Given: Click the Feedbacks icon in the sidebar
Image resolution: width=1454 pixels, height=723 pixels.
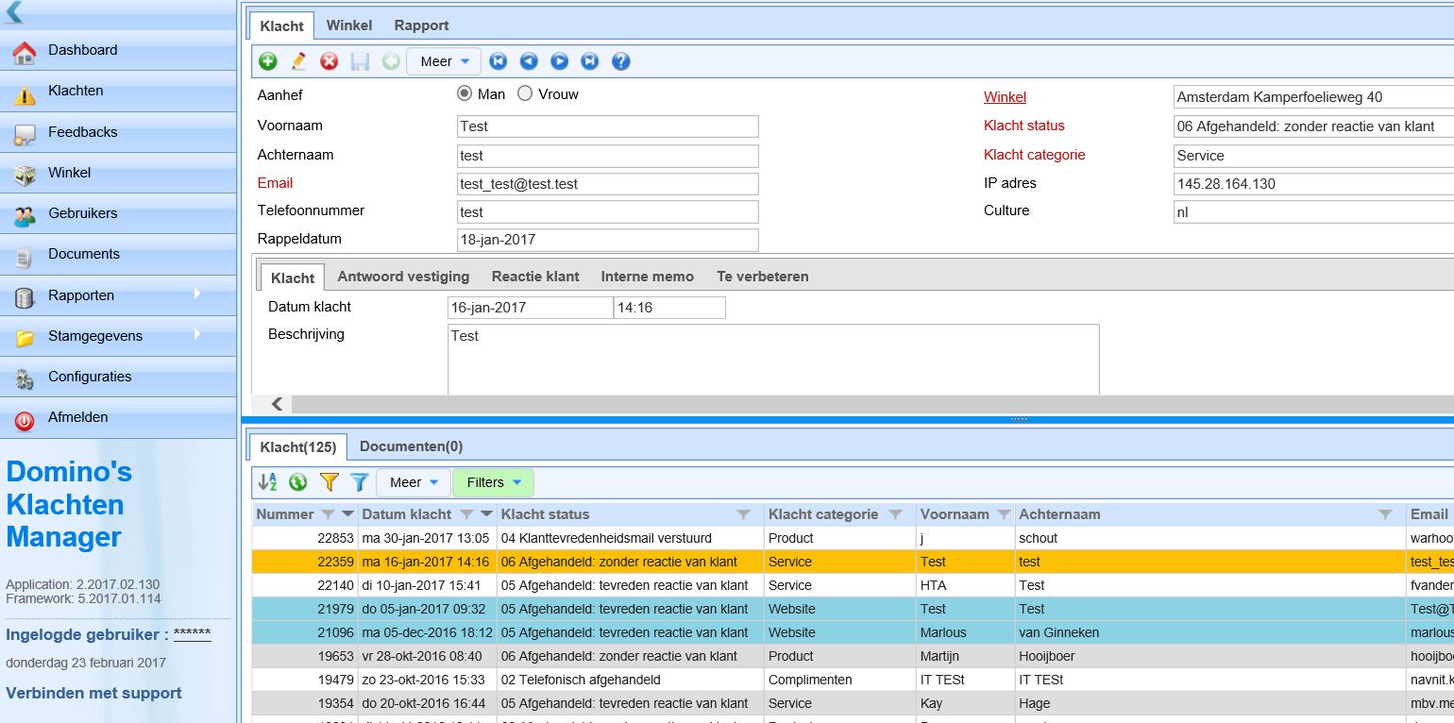Looking at the screenshot, I should pos(25,135).
